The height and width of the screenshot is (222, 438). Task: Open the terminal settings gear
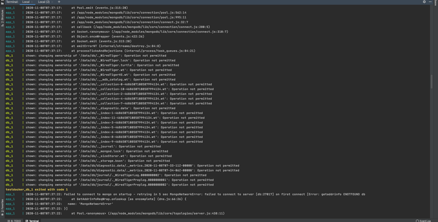424,2
